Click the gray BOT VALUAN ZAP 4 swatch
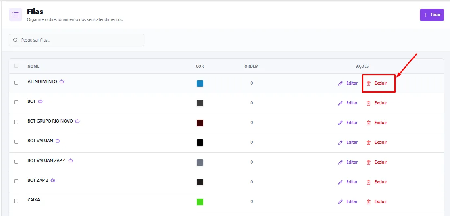The height and width of the screenshot is (216, 450). (200, 162)
